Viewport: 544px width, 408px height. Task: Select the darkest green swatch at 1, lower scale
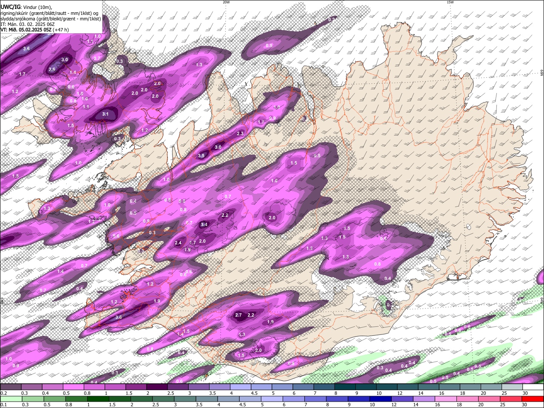click(98, 399)
